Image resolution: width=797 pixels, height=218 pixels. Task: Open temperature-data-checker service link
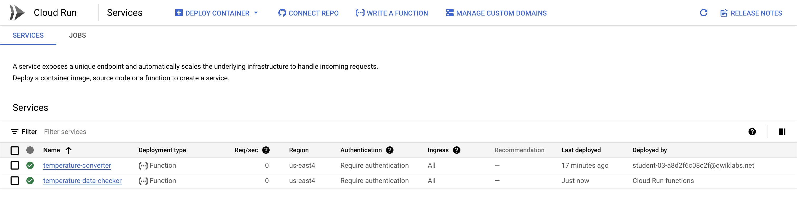click(x=82, y=181)
